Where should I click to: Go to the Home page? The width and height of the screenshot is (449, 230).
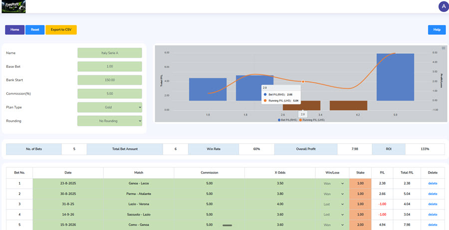tap(14, 30)
